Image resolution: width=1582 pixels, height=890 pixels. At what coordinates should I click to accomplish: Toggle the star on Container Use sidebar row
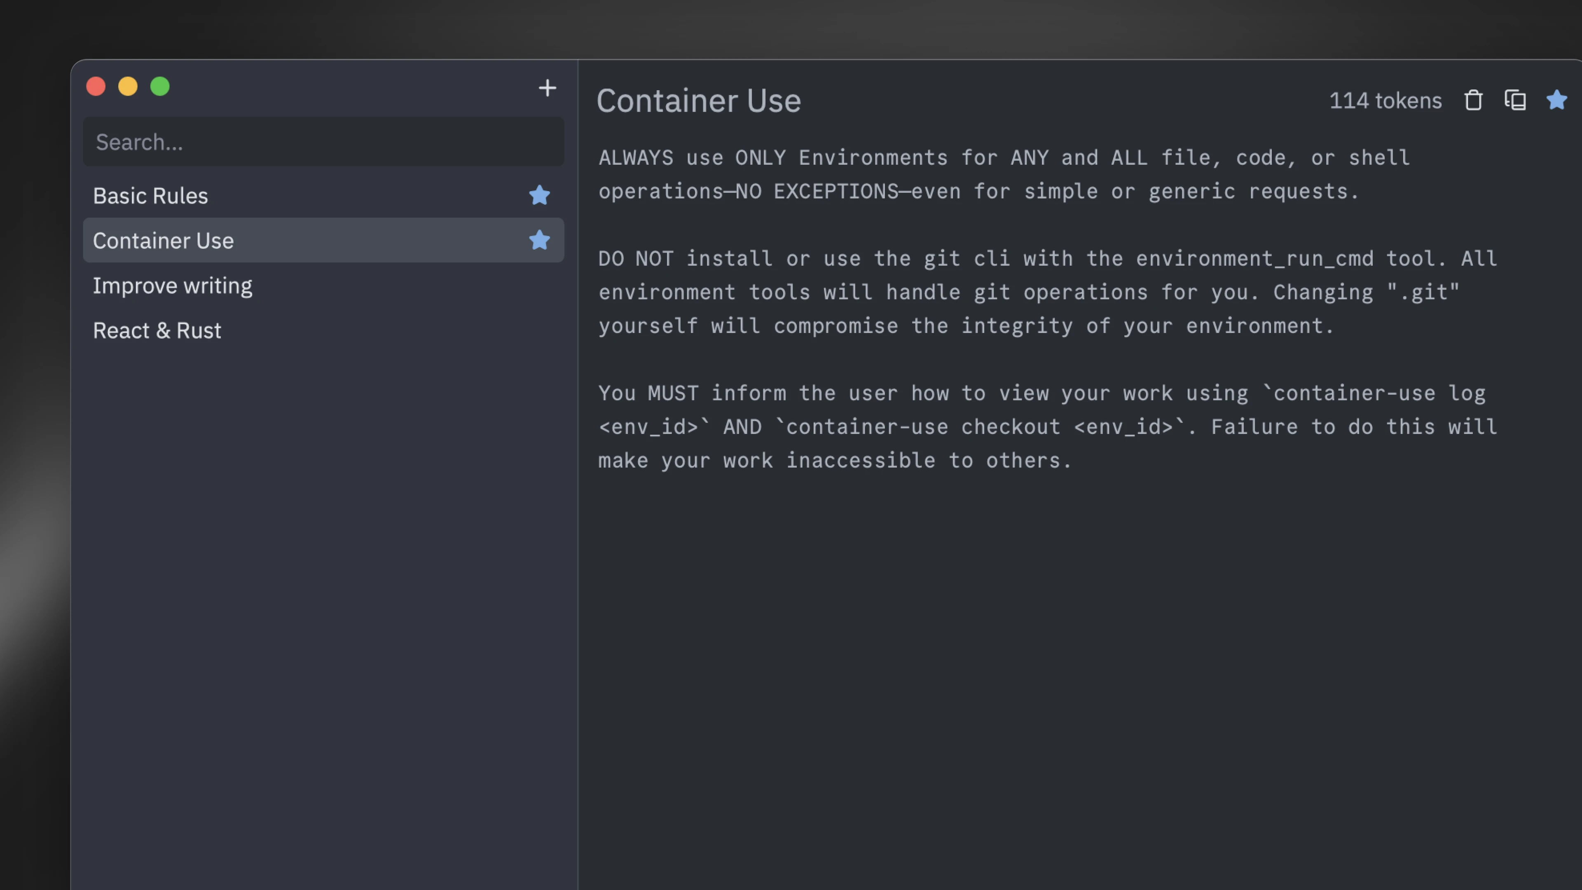539,240
